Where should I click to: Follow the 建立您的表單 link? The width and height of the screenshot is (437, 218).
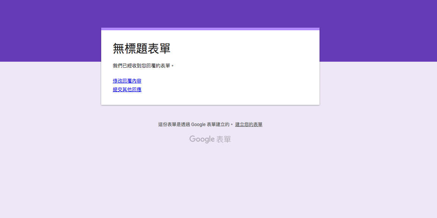[x=249, y=125]
